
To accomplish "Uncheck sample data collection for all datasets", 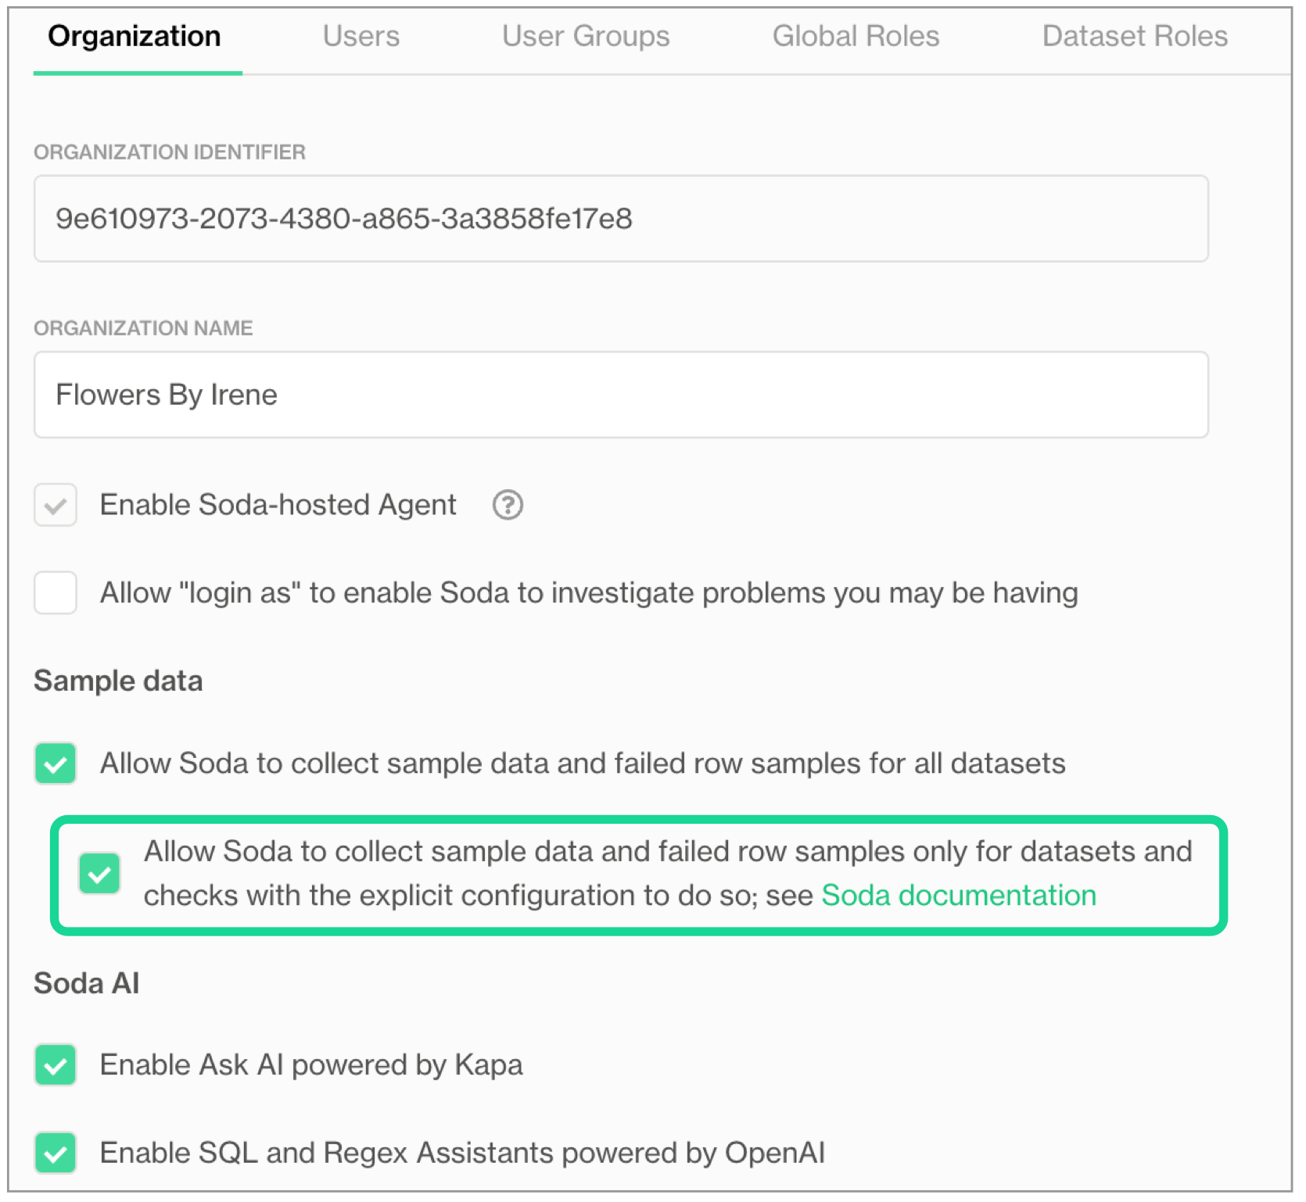I will (x=56, y=763).
